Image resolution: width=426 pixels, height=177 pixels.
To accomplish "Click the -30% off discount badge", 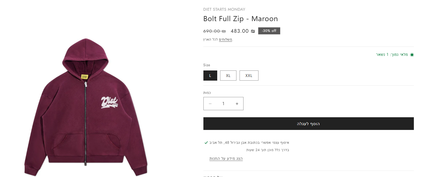I will click(269, 31).
